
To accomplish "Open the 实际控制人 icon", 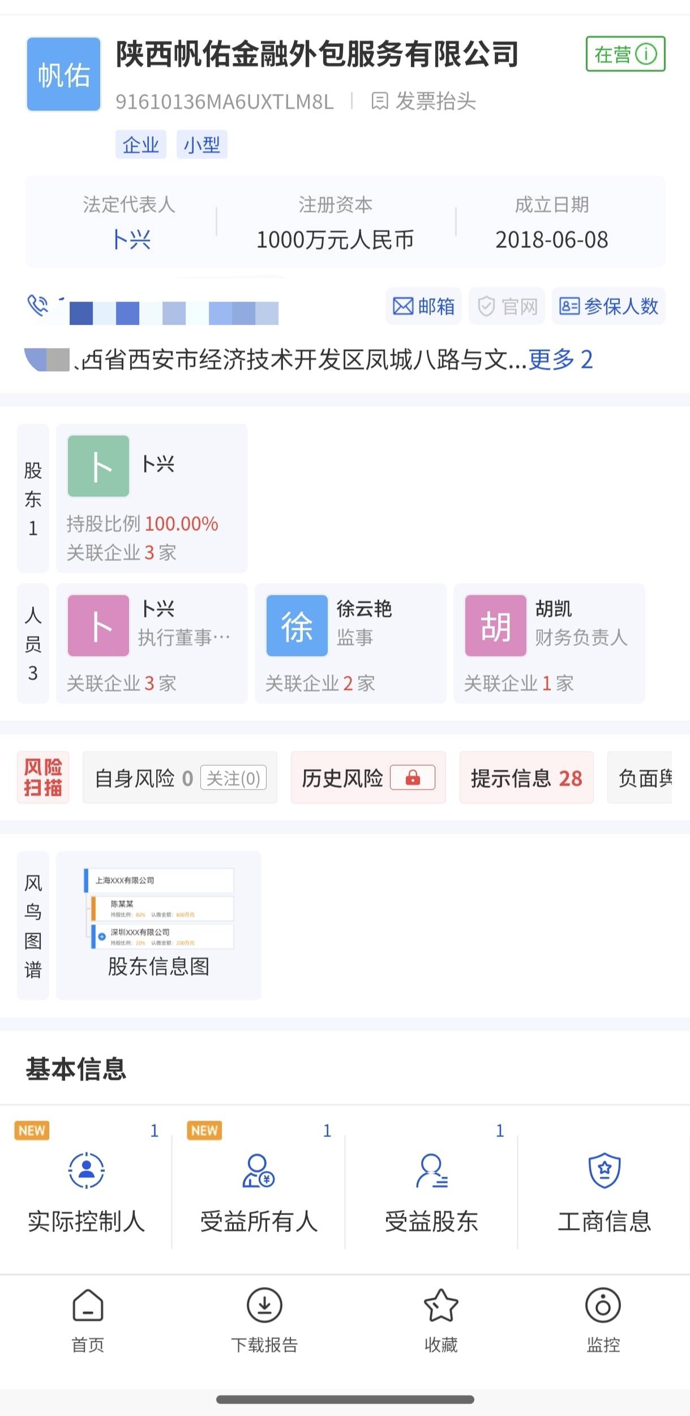I will pyautogui.click(x=86, y=1170).
